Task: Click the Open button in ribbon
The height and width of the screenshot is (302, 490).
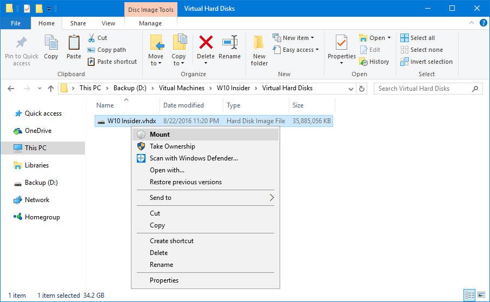Action: coord(375,38)
